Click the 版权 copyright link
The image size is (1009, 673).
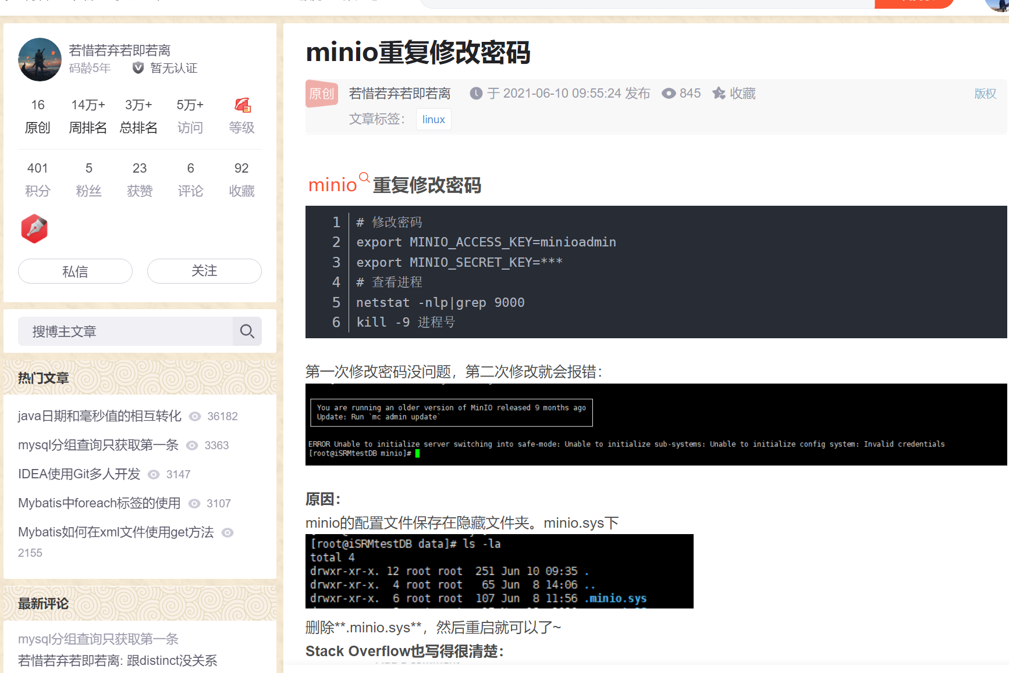click(985, 93)
